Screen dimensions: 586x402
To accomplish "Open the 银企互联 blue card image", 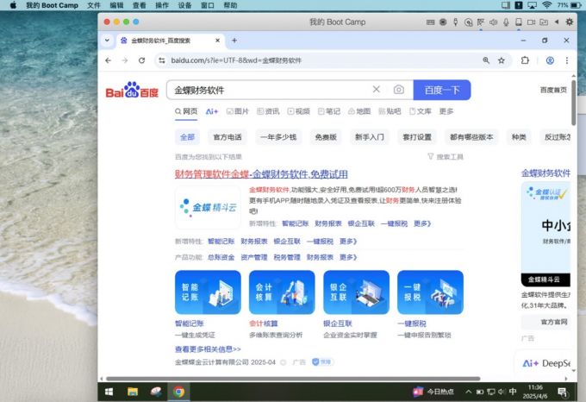I will (x=356, y=292).
